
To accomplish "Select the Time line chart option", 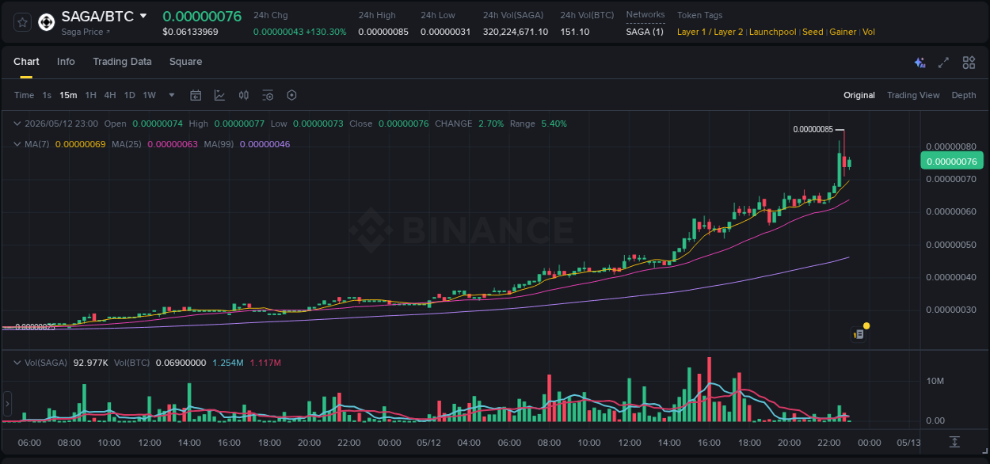I will pyautogui.click(x=24, y=95).
